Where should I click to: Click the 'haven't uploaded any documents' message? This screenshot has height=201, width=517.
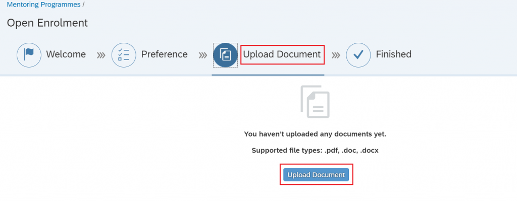pyautogui.click(x=315, y=134)
